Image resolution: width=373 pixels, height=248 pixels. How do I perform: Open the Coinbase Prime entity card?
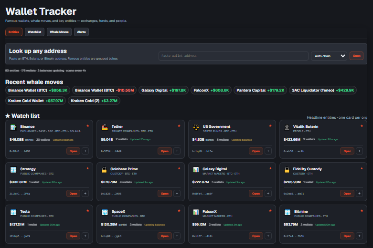(x=165, y=194)
